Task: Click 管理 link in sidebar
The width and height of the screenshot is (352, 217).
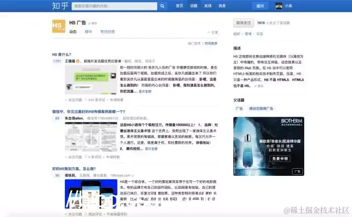Action: tap(248, 34)
